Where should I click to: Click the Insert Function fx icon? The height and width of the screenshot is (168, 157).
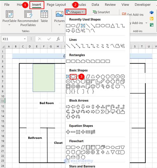click(x=58, y=39)
